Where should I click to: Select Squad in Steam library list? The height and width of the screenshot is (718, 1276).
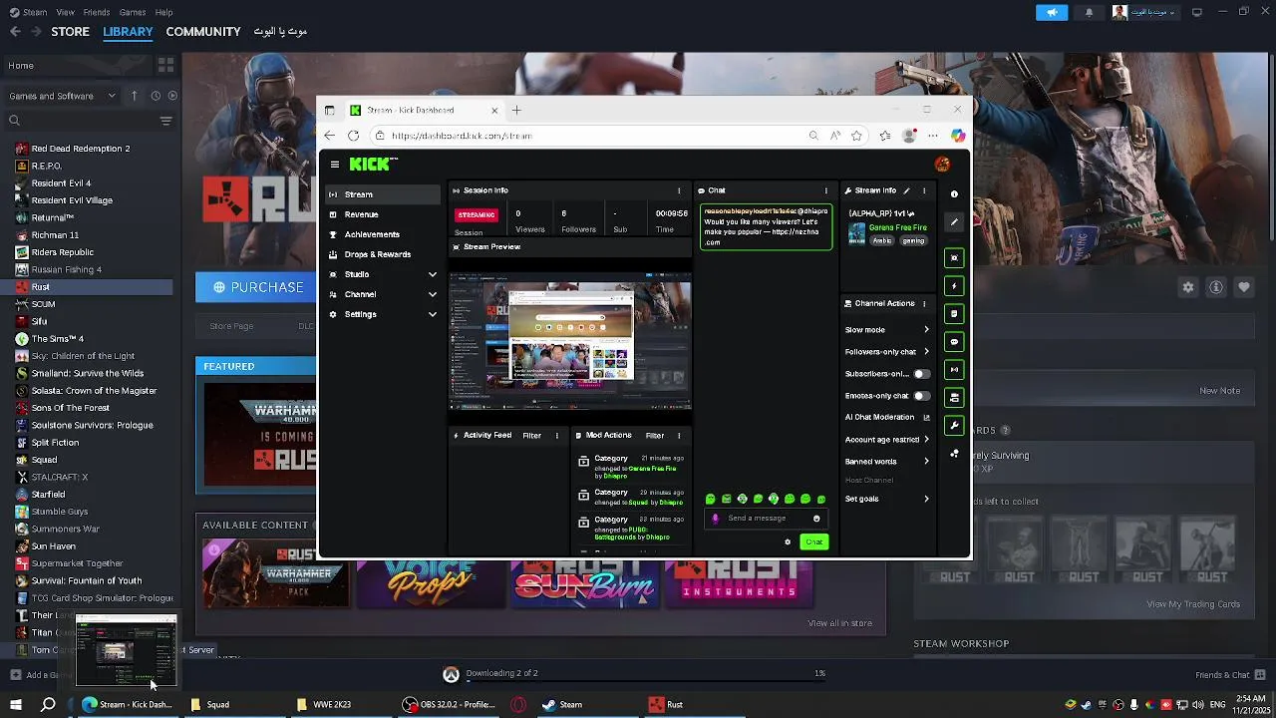pos(44,460)
